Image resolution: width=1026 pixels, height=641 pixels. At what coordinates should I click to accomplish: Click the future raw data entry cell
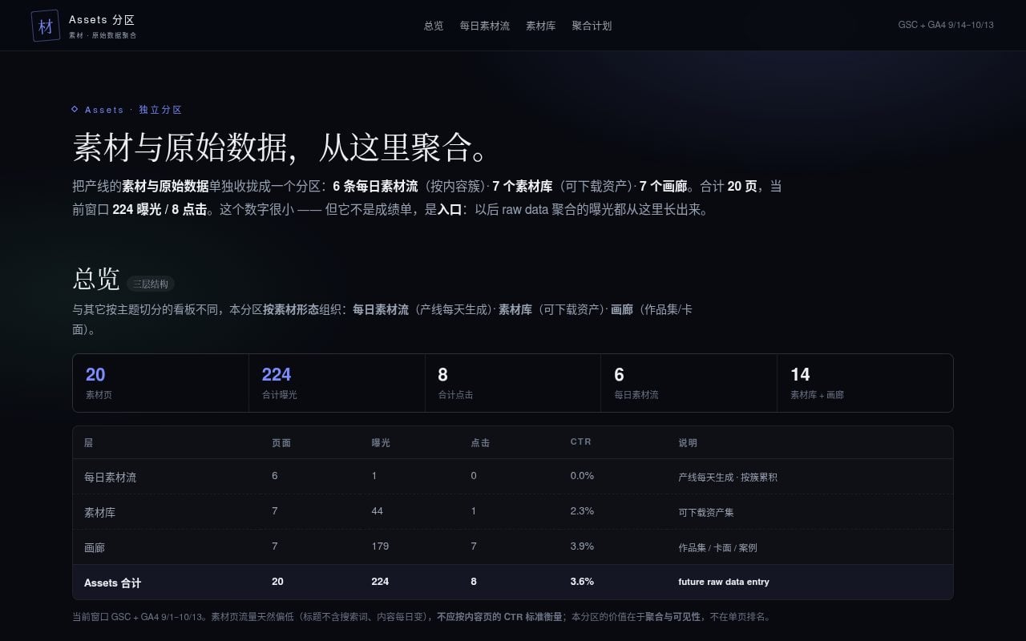[724, 582]
